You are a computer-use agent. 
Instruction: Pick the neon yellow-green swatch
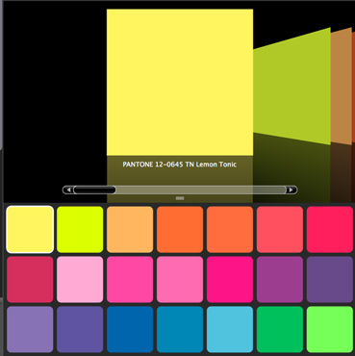80,229
